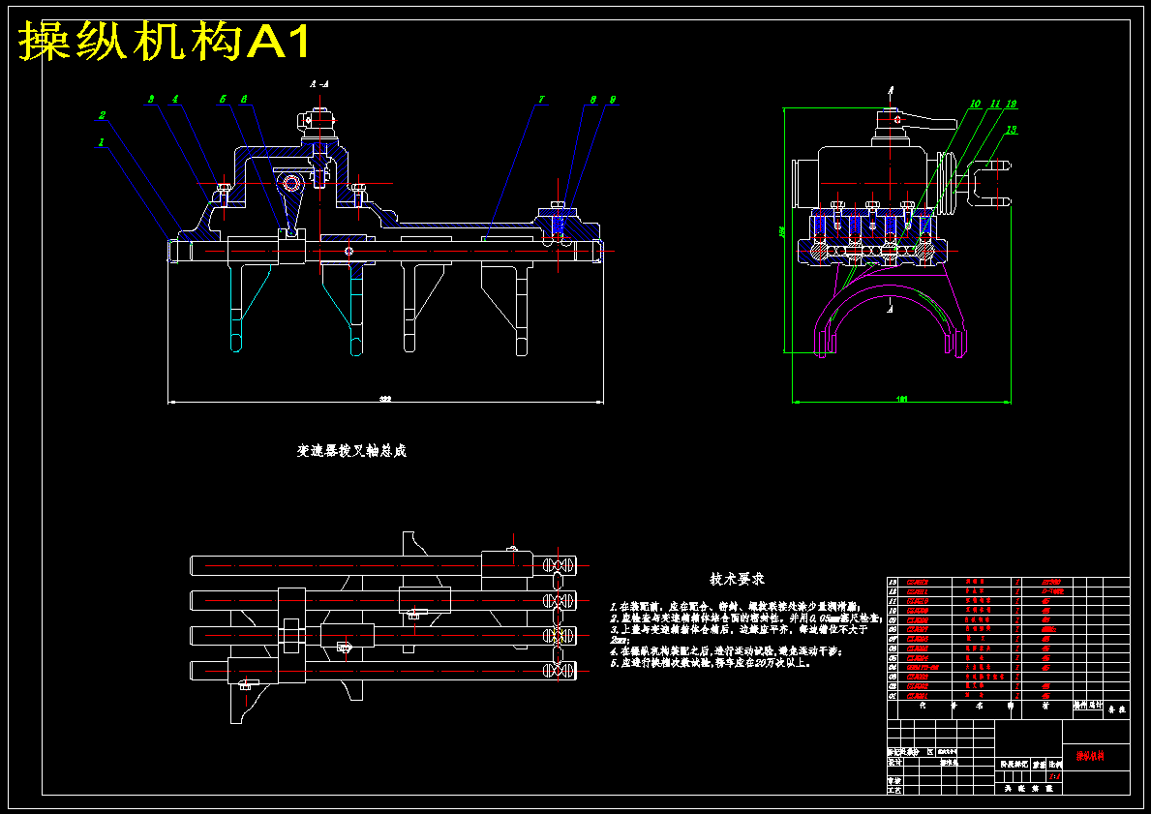Select the red "1:1" scale value
Screen dimensions: 1151x814
(x=1055, y=775)
